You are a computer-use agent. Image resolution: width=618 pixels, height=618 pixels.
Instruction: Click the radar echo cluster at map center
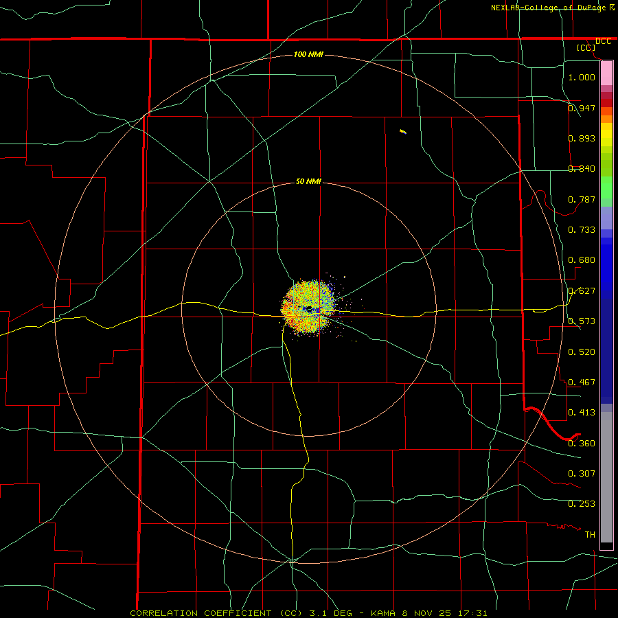tap(309, 308)
